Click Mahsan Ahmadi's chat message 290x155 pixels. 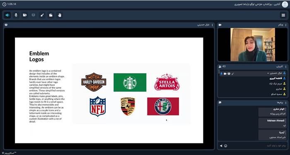click(273, 123)
